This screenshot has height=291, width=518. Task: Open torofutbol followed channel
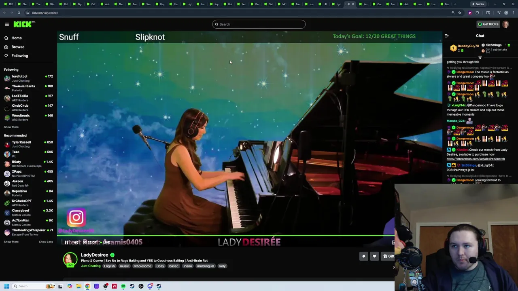pos(28,78)
